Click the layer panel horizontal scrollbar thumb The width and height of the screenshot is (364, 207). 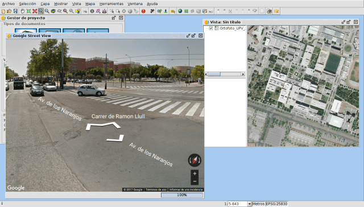tap(214, 74)
